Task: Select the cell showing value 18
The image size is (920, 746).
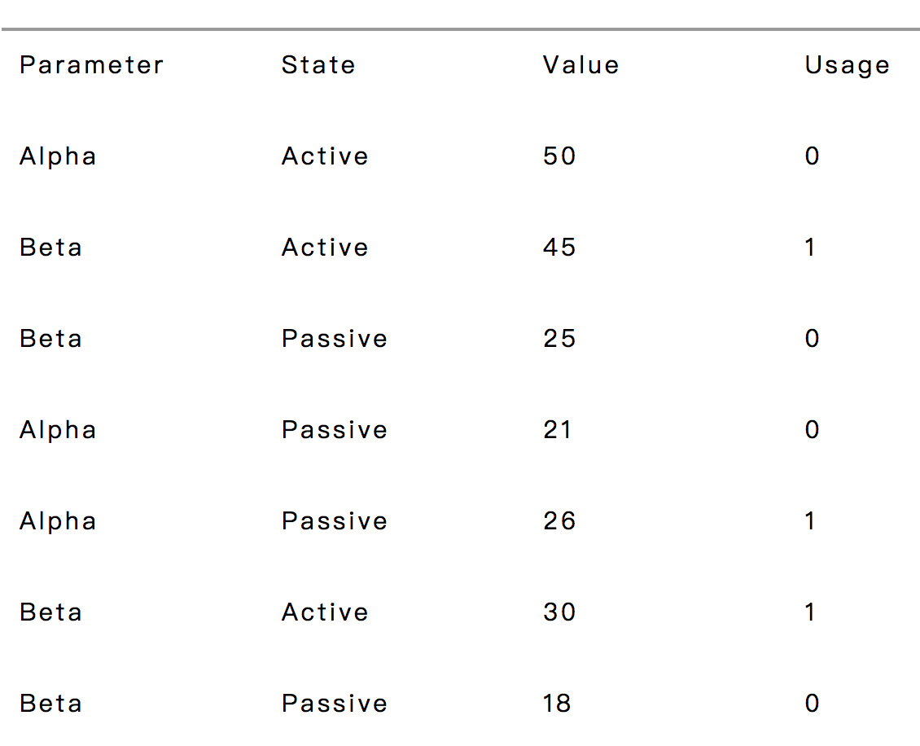Action: click(x=558, y=704)
